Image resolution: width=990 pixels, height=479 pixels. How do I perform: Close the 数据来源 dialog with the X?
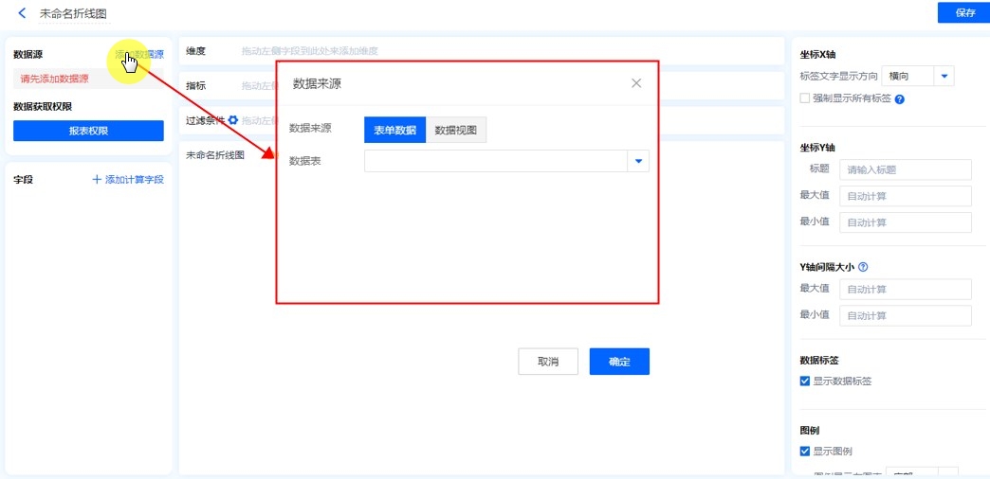click(x=636, y=83)
